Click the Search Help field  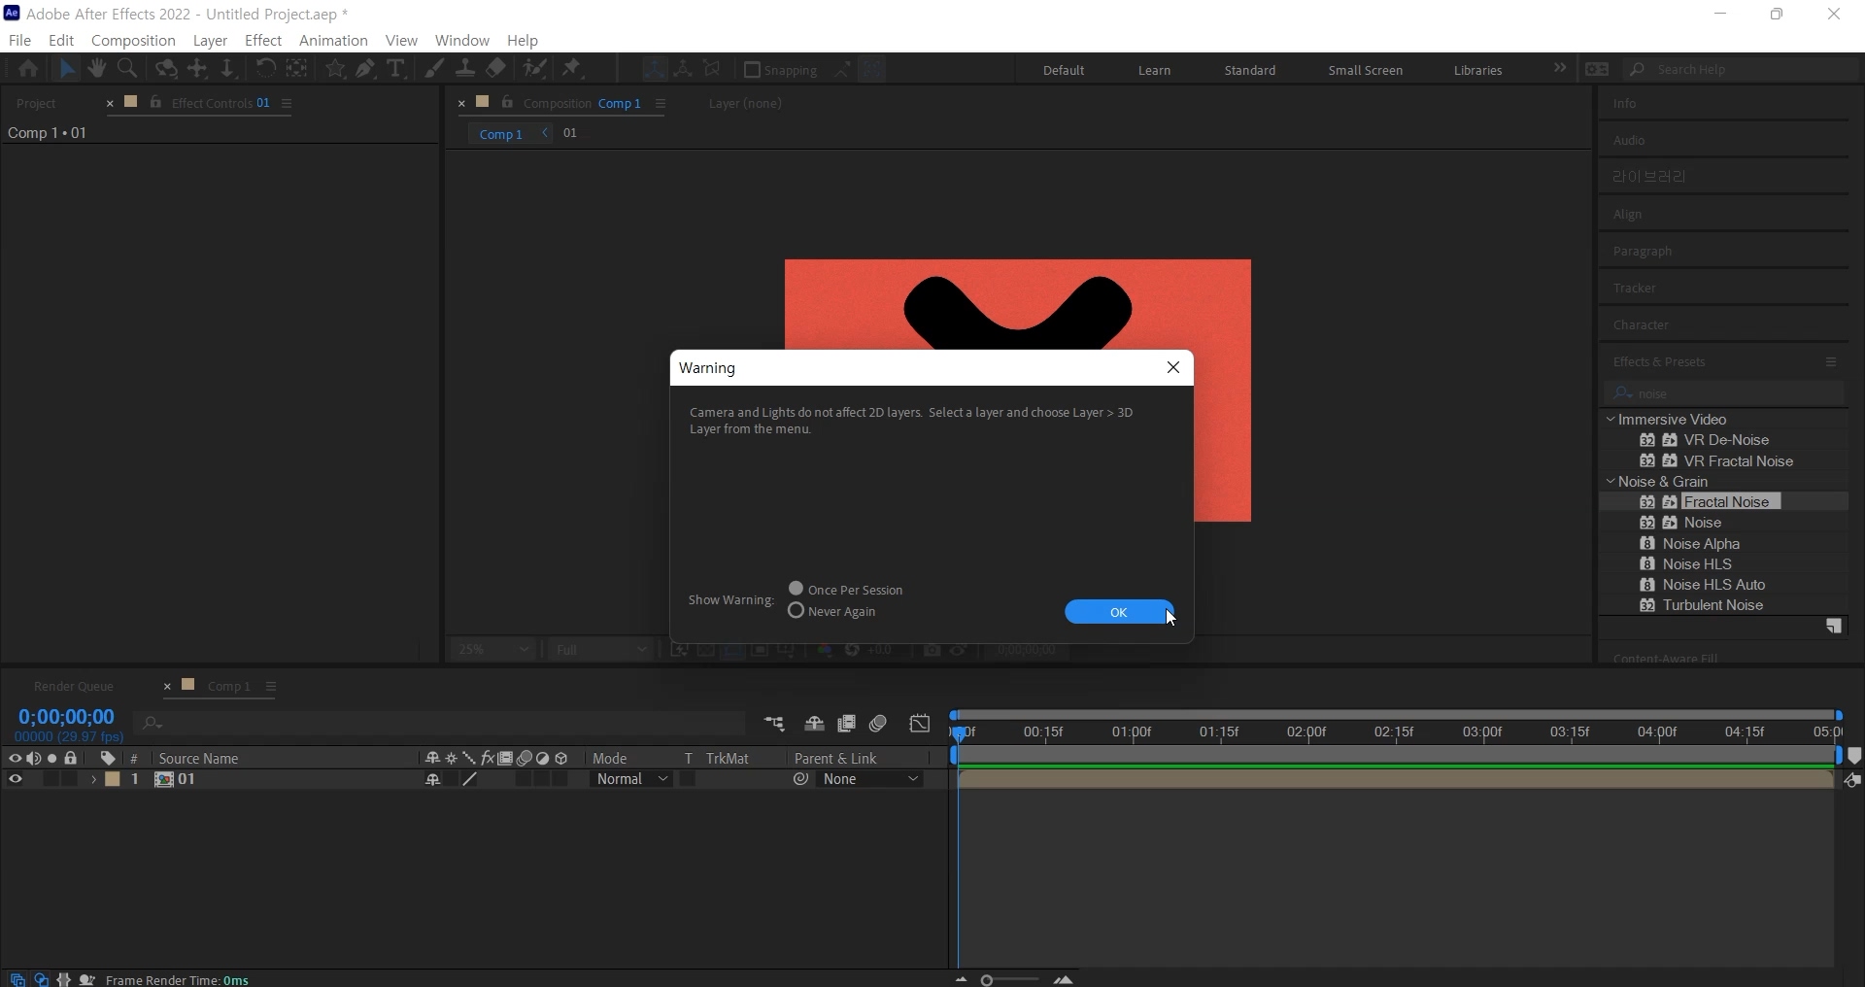1742,70
